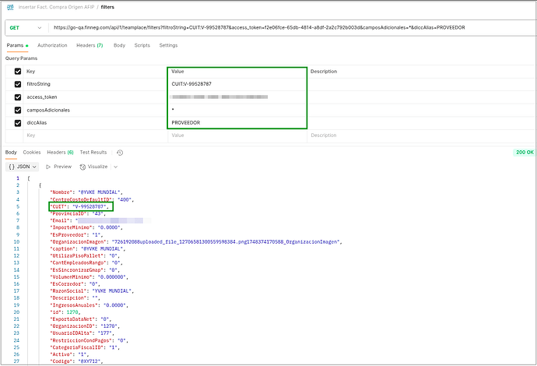Expand the Visualize options chevron
The width and height of the screenshot is (537, 366).
pyautogui.click(x=116, y=167)
